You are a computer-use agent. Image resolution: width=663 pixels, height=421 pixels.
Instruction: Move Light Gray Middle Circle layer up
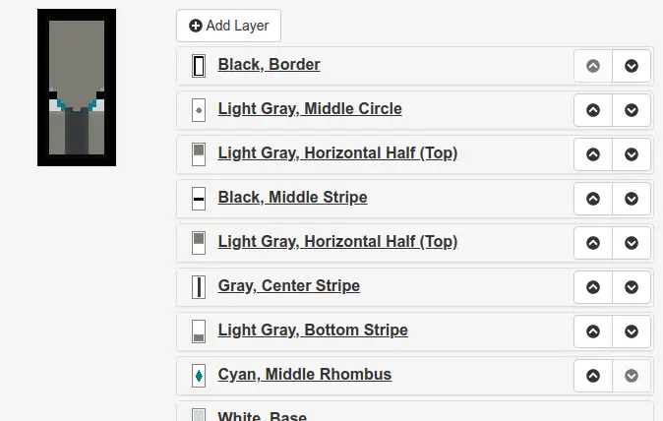click(593, 110)
